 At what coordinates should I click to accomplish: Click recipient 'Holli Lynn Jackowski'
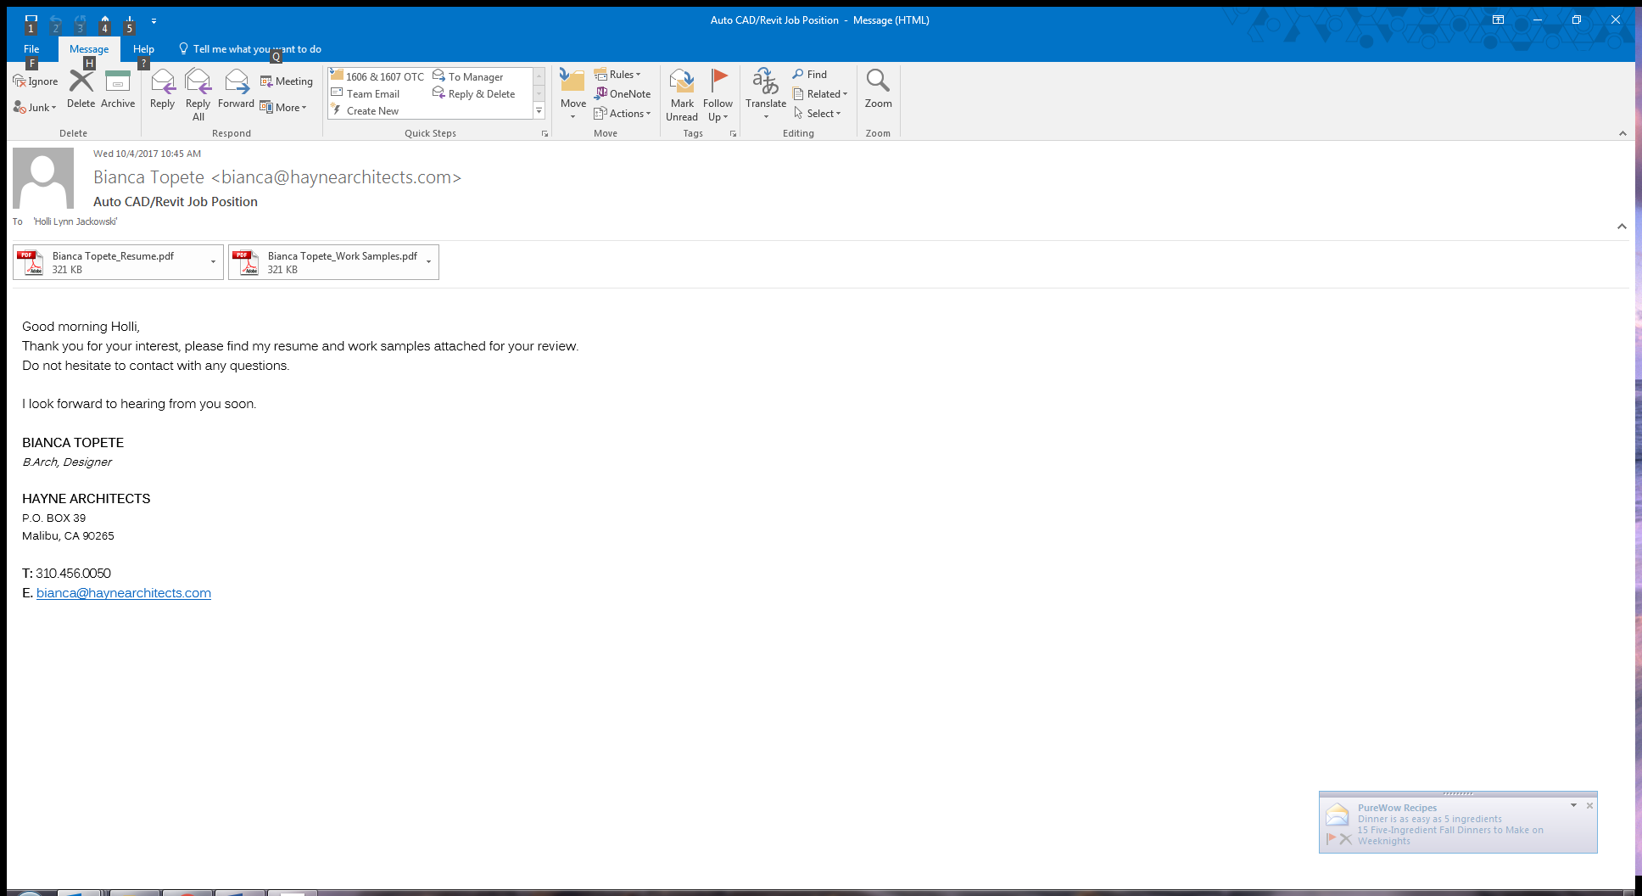click(75, 221)
